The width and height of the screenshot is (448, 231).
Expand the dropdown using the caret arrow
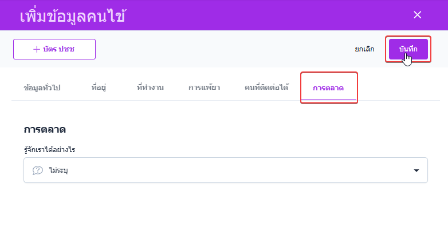(x=416, y=170)
